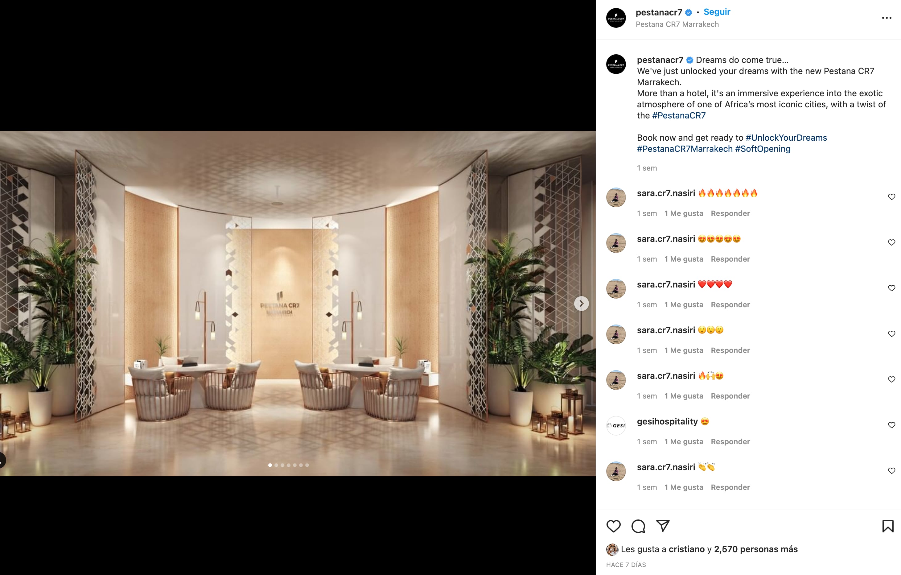Share post via paper plane icon

pos(663,526)
